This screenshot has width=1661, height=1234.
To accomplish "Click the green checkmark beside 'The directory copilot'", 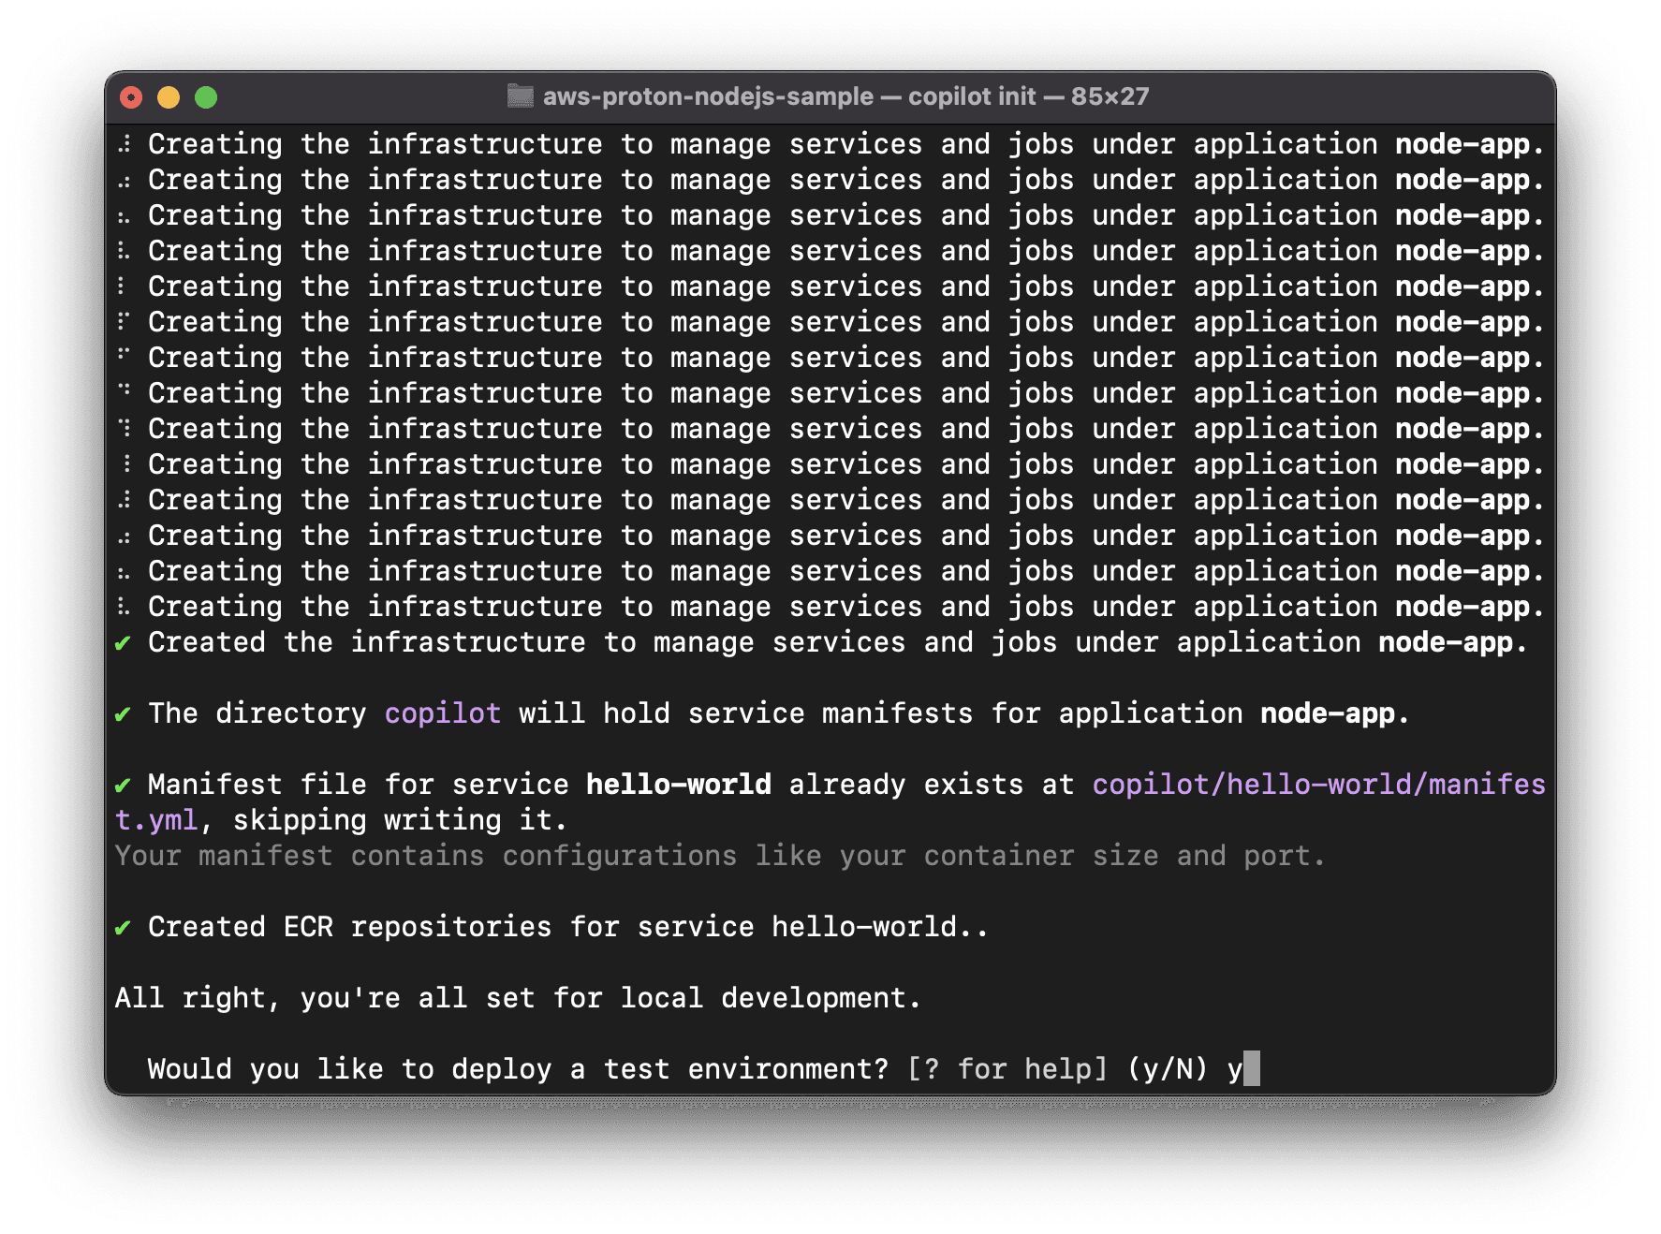I will coord(123,714).
